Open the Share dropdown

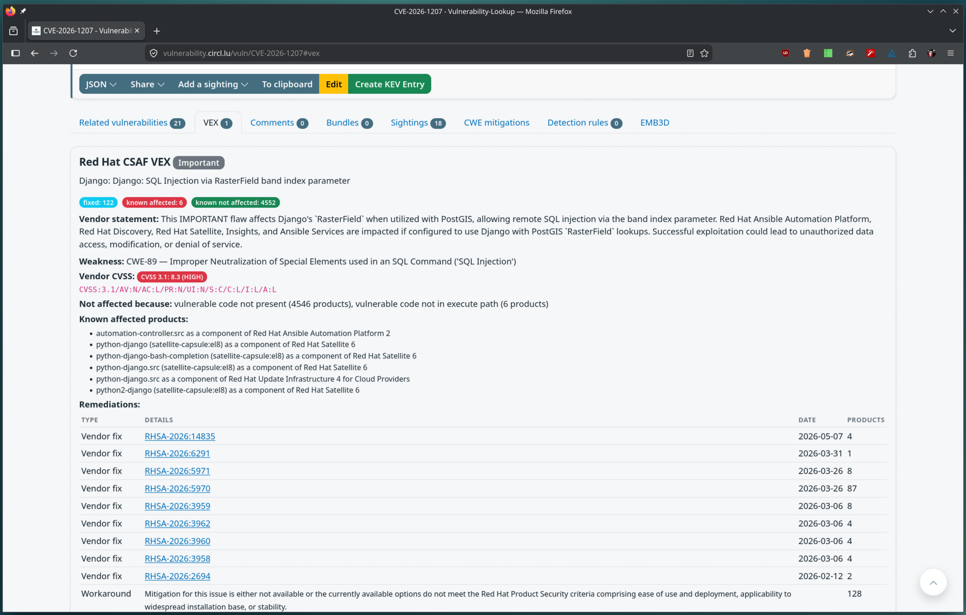pyautogui.click(x=147, y=84)
